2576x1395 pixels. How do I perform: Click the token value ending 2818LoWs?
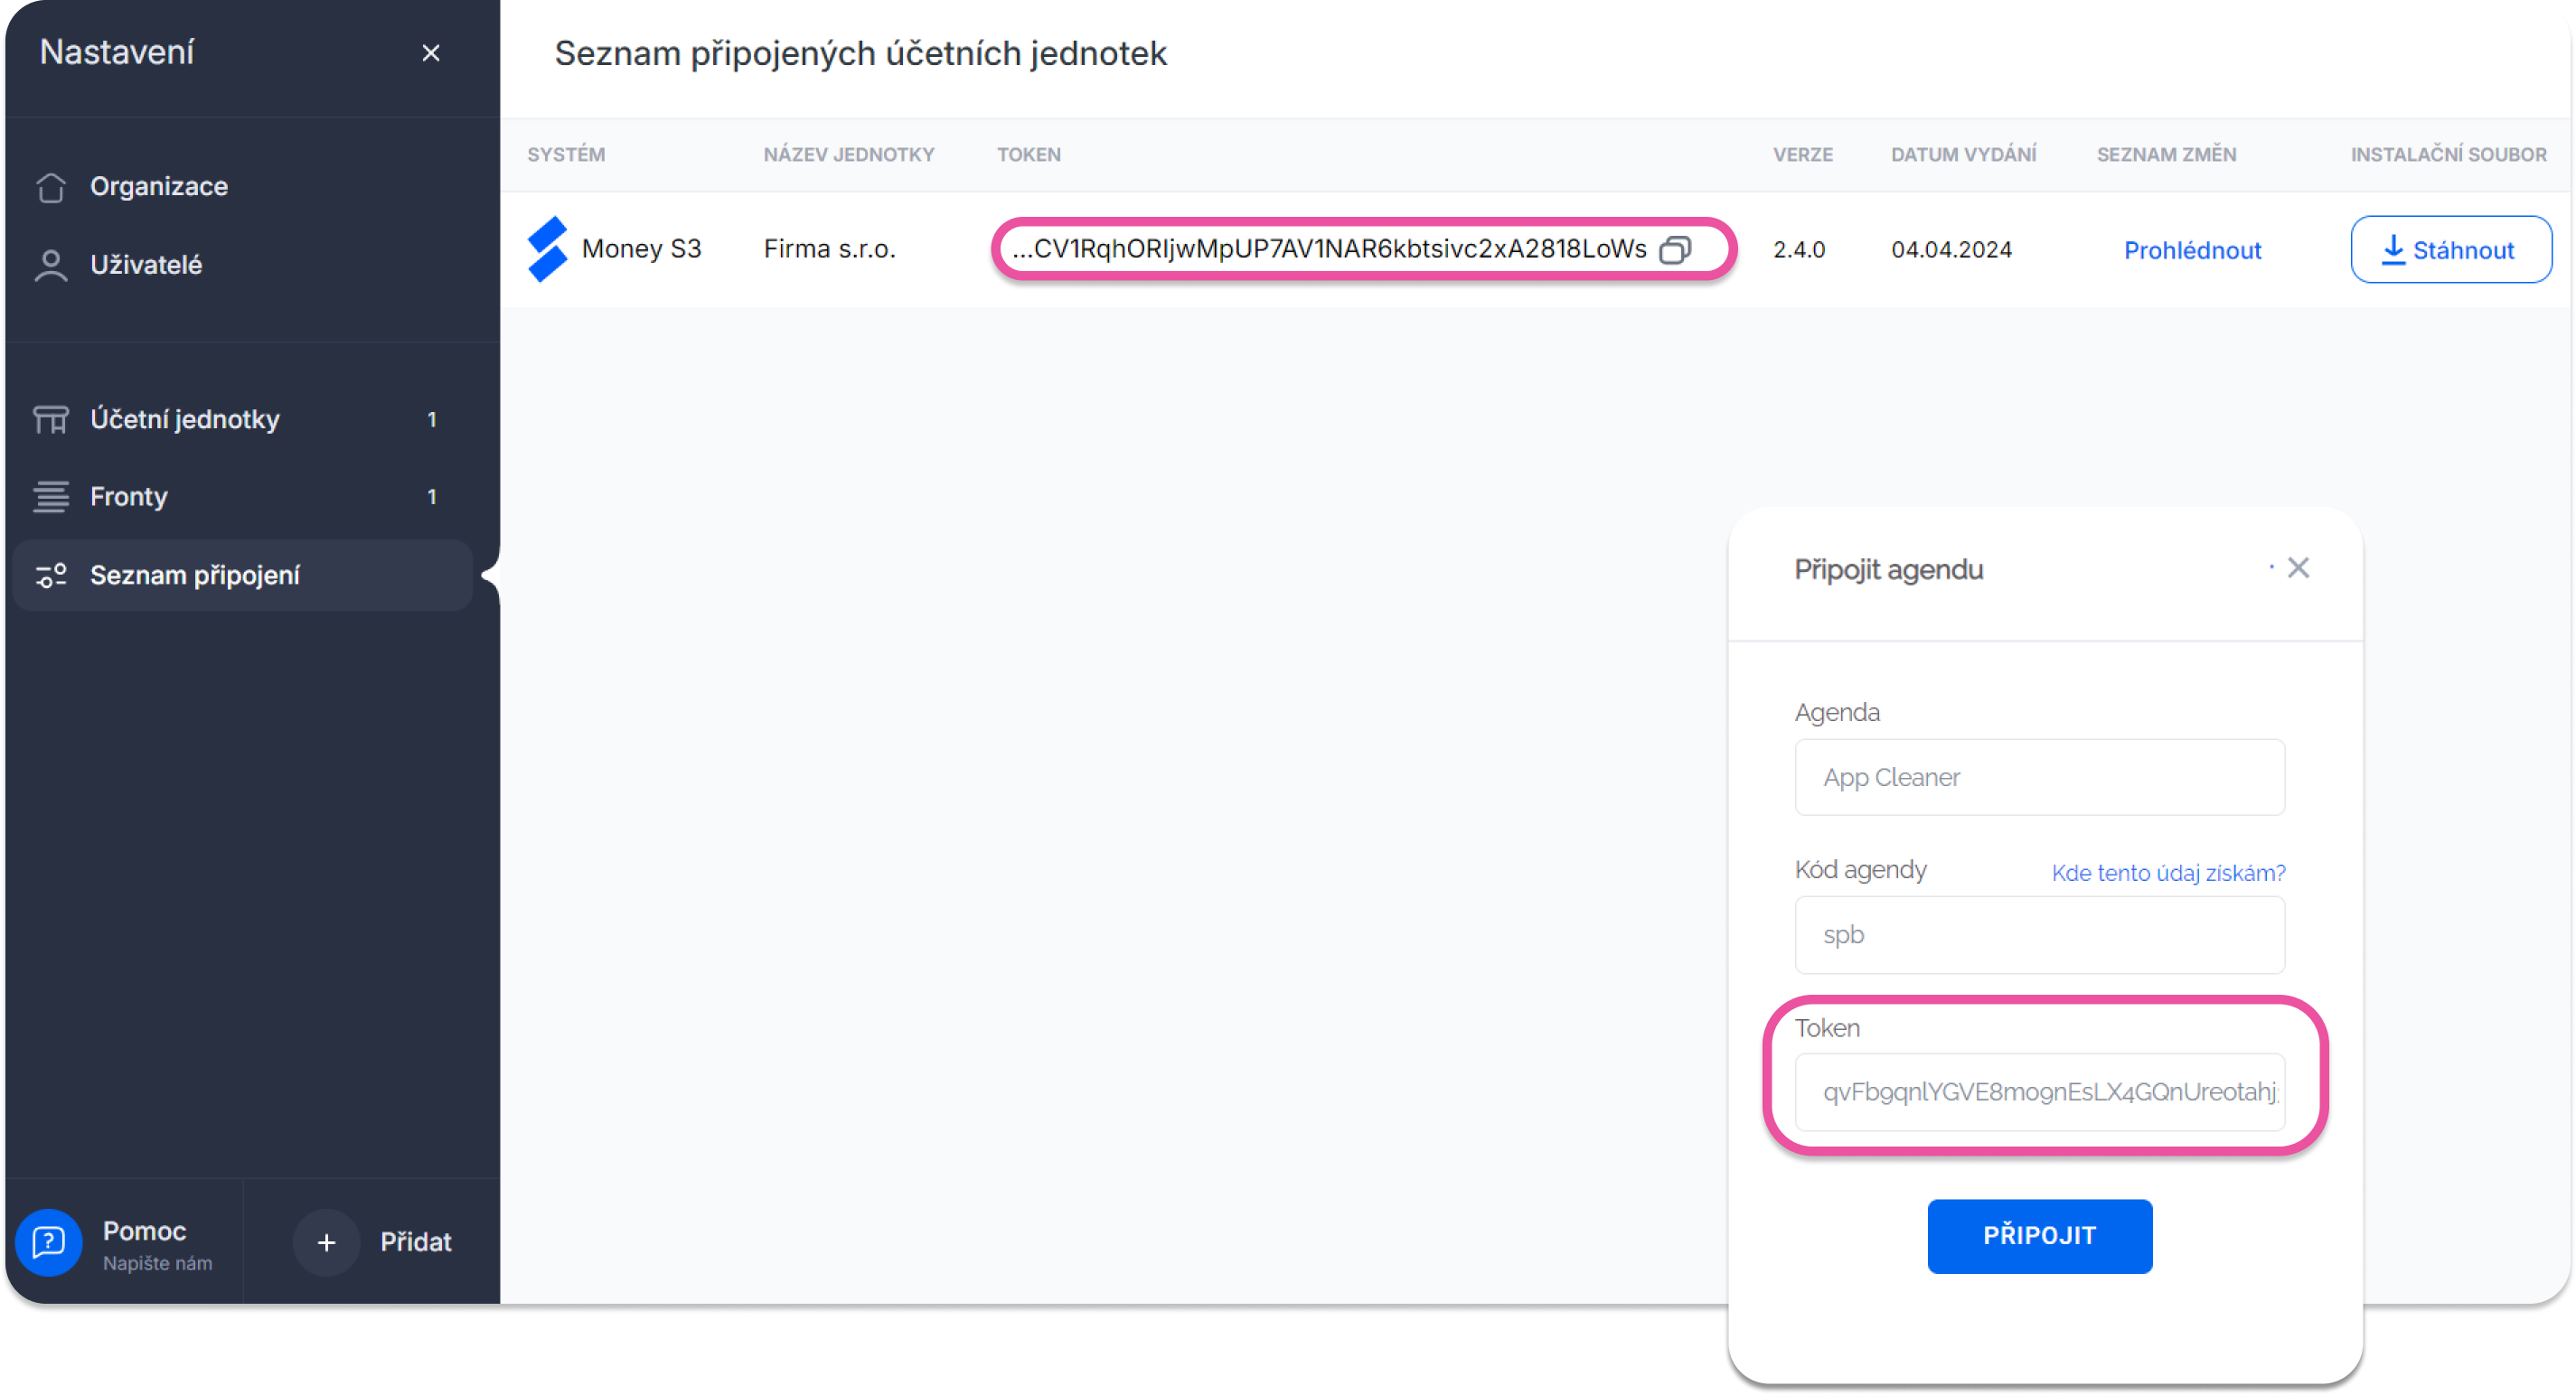(x=1329, y=248)
